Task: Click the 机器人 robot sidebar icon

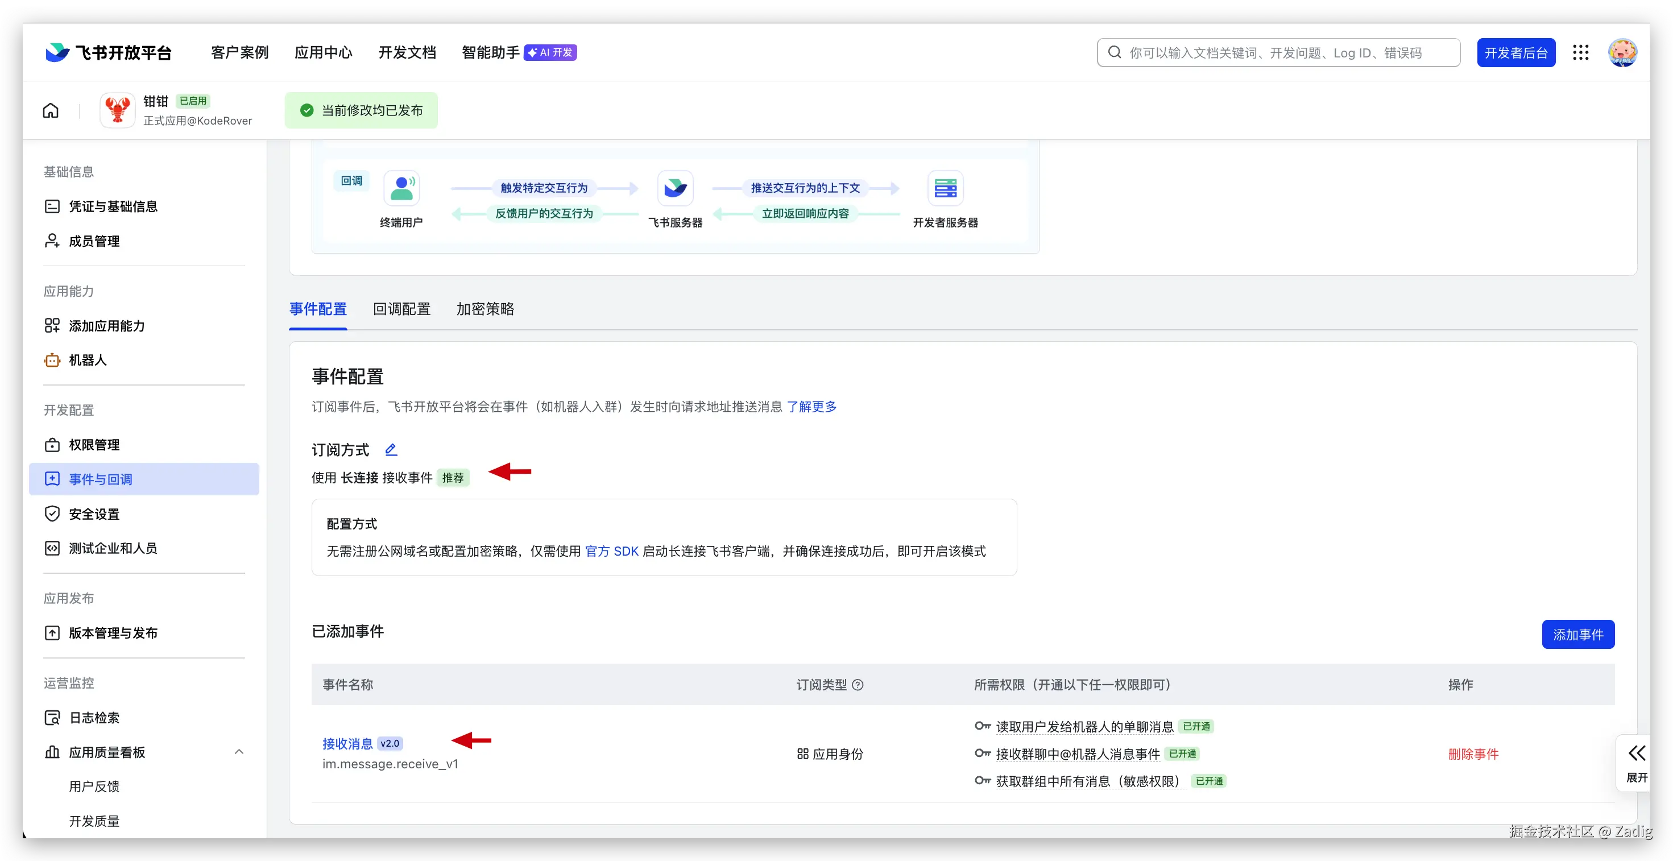Action: (x=52, y=360)
